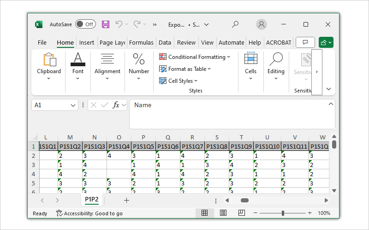Open Conditional Formatting menu
This screenshot has width=369, height=230.
point(195,57)
